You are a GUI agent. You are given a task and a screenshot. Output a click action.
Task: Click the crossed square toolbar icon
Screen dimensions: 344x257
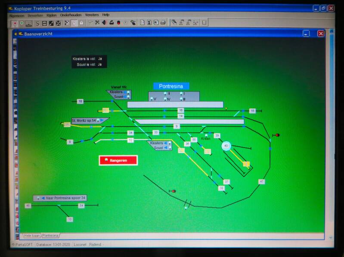pyautogui.click(x=59, y=23)
